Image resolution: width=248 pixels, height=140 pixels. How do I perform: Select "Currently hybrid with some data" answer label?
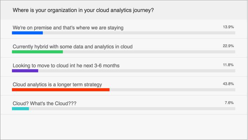click(72, 46)
